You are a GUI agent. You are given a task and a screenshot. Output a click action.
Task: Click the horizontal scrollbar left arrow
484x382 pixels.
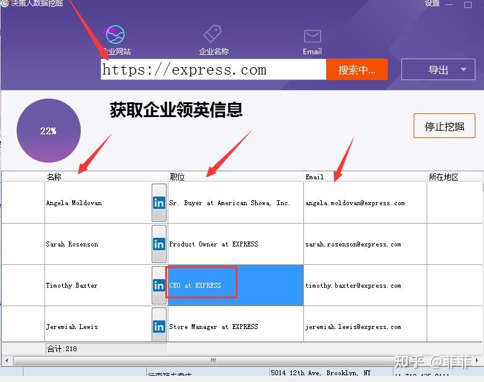tap(7, 360)
